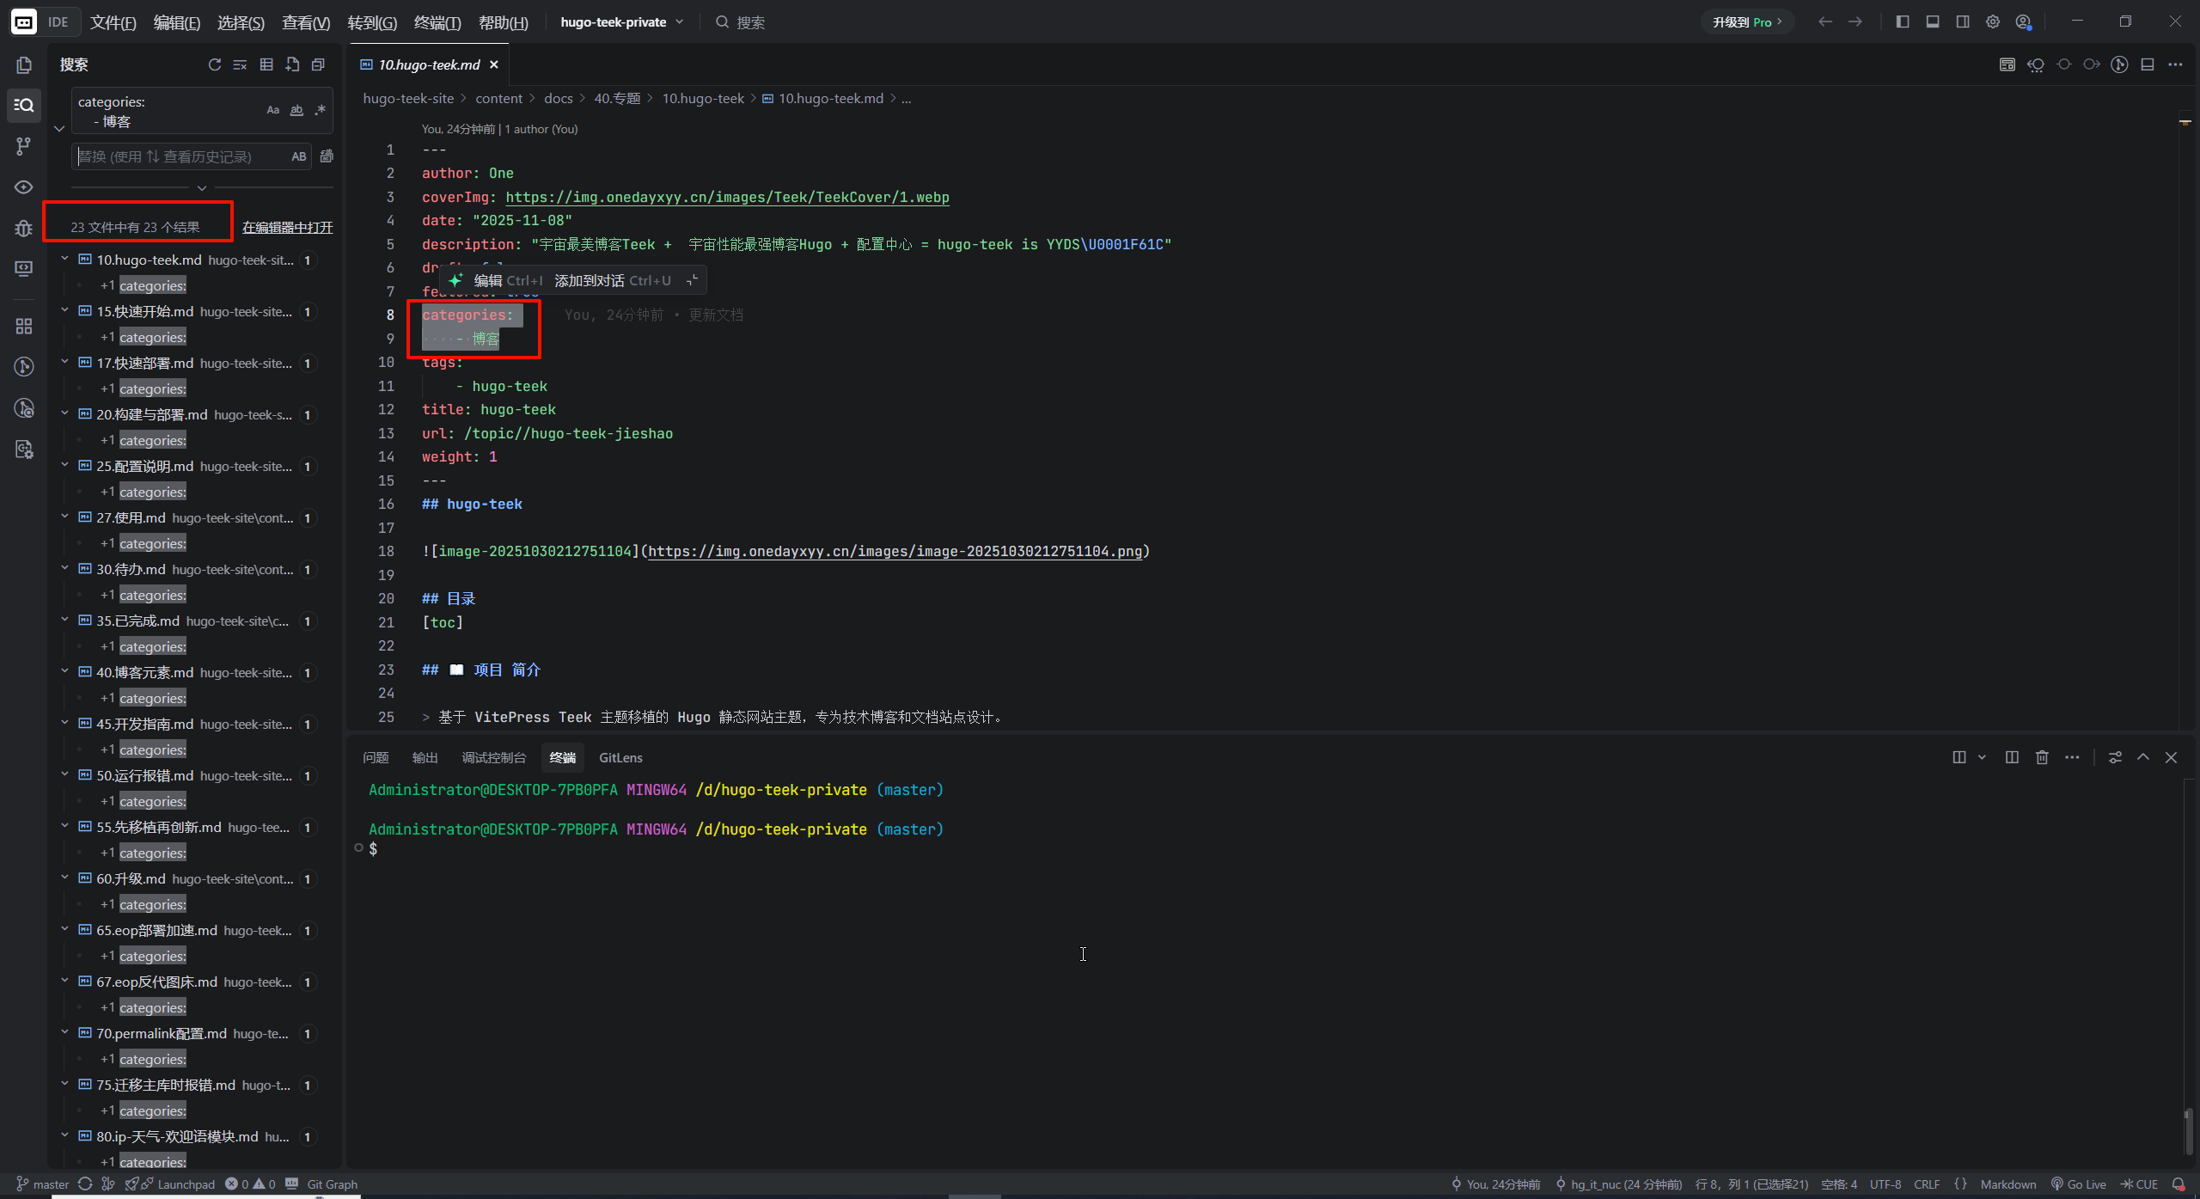Refresh the search results
The height and width of the screenshot is (1199, 2200).
click(215, 64)
